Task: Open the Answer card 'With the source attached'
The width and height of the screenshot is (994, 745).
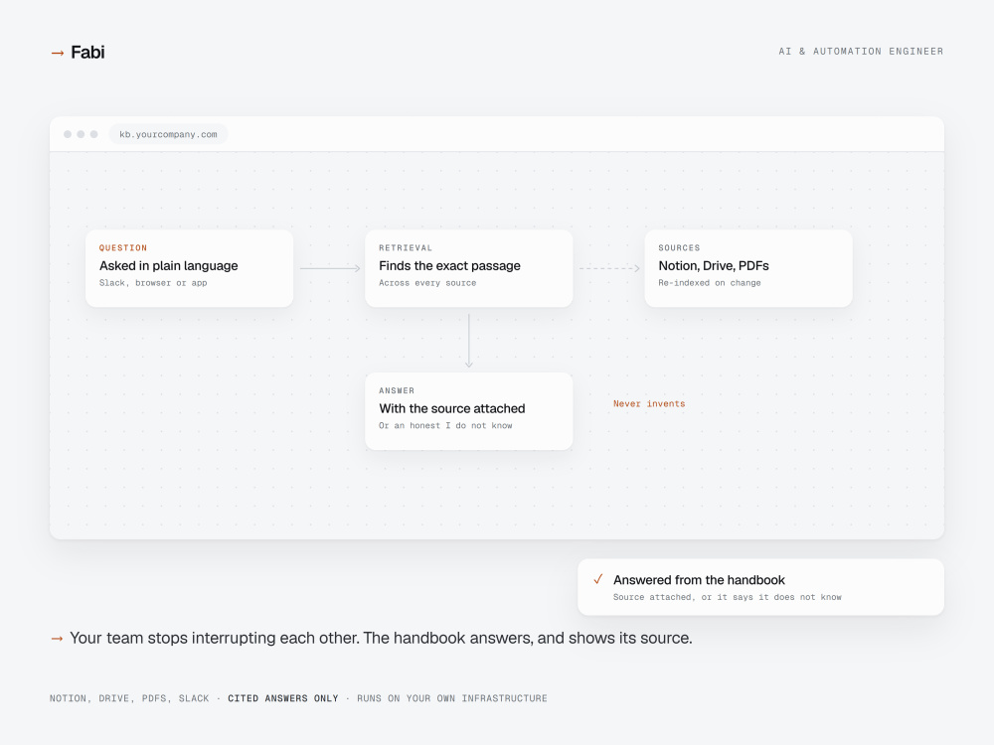Action: pyautogui.click(x=469, y=411)
